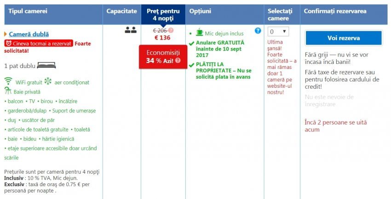This screenshot has height=199, width=391.
Task: Click the red 'Economisiți 34% Azi!' badge
Action: 163,57
